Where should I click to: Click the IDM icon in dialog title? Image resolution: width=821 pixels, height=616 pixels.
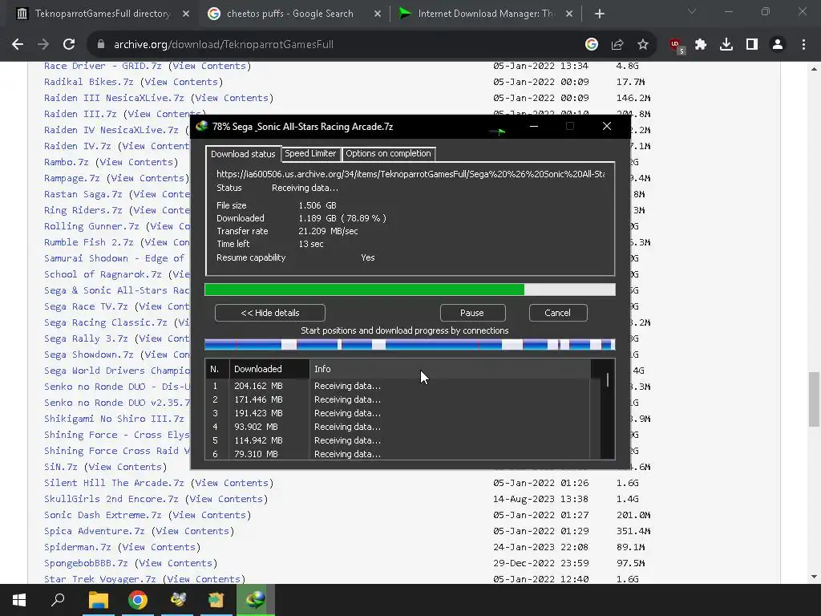pos(201,126)
